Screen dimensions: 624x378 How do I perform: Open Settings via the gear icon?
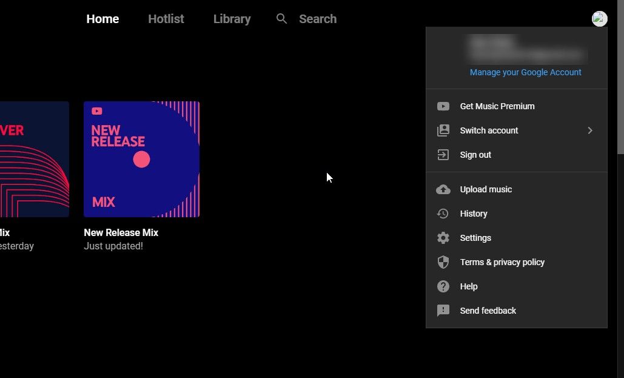443,238
